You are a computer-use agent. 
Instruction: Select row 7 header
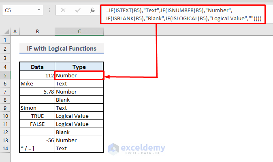pyautogui.click(x=5, y=92)
